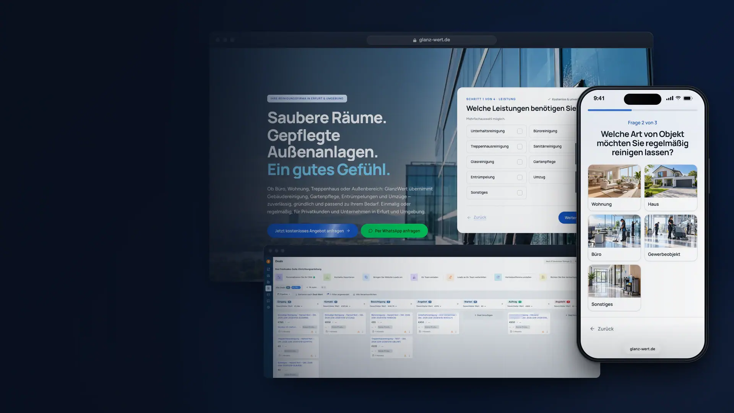Click Per WhatsApp anfragen button
The height and width of the screenshot is (413, 734).
[394, 231]
